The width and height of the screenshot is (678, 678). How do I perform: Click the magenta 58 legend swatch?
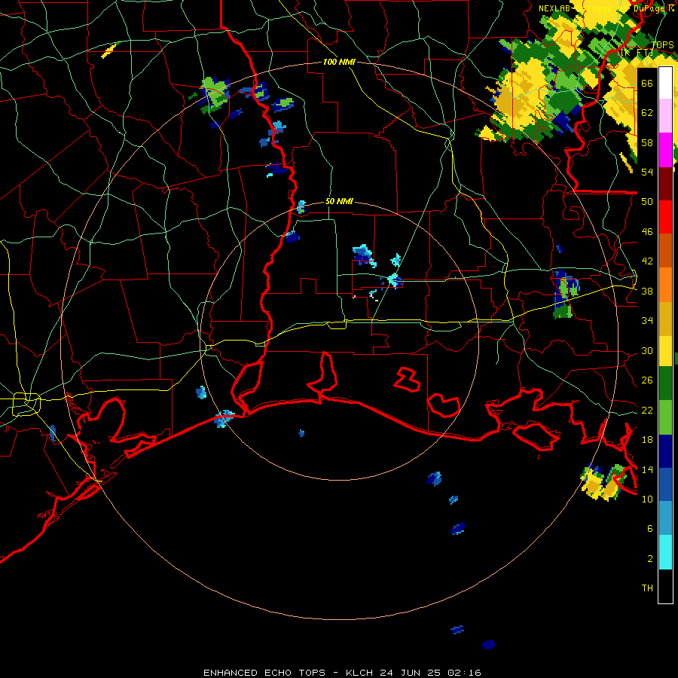665,150
